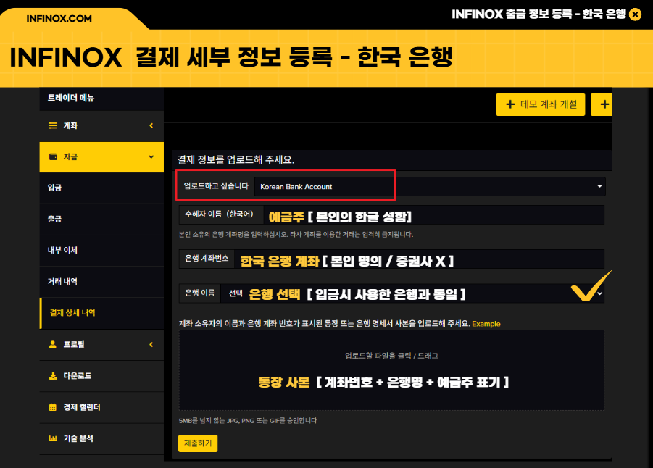Open the 기술 분석 menu item

coord(101,438)
